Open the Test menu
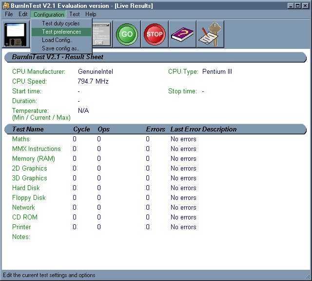 pyautogui.click(x=75, y=14)
